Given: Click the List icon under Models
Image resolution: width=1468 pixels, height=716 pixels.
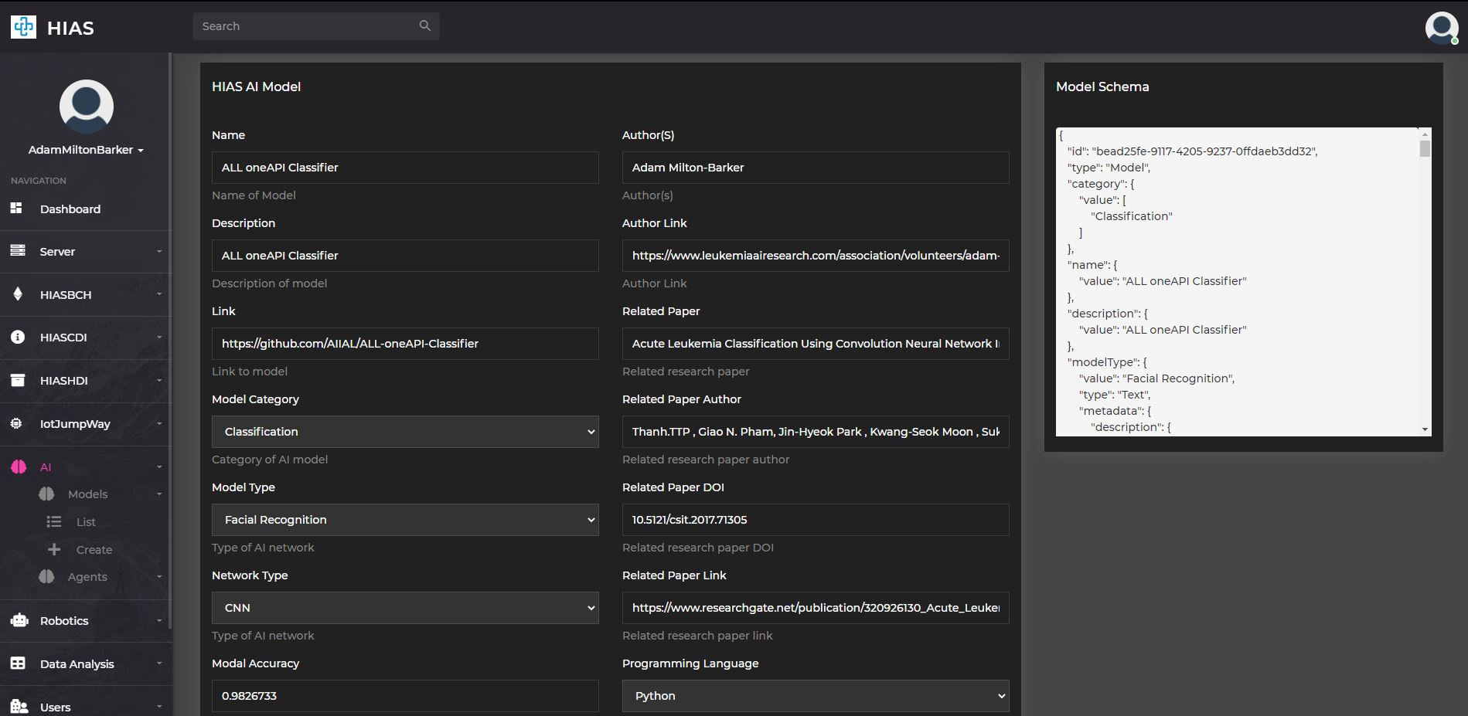Looking at the screenshot, I should click(54, 521).
